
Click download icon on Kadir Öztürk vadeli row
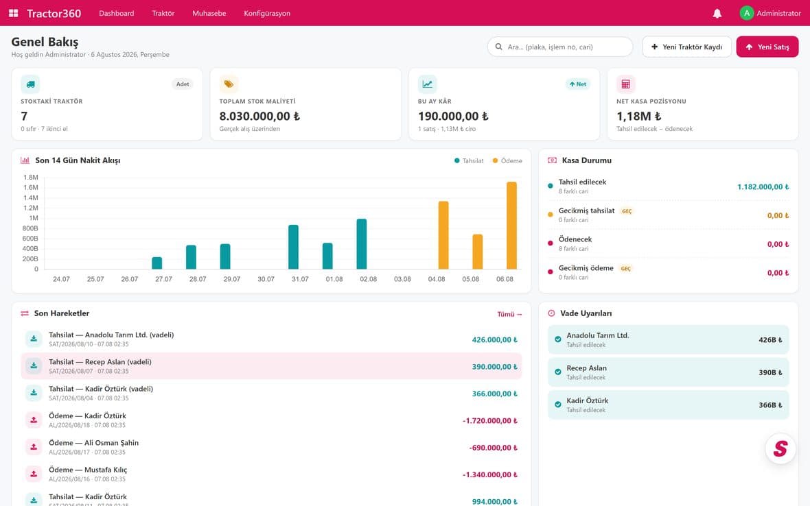click(34, 392)
